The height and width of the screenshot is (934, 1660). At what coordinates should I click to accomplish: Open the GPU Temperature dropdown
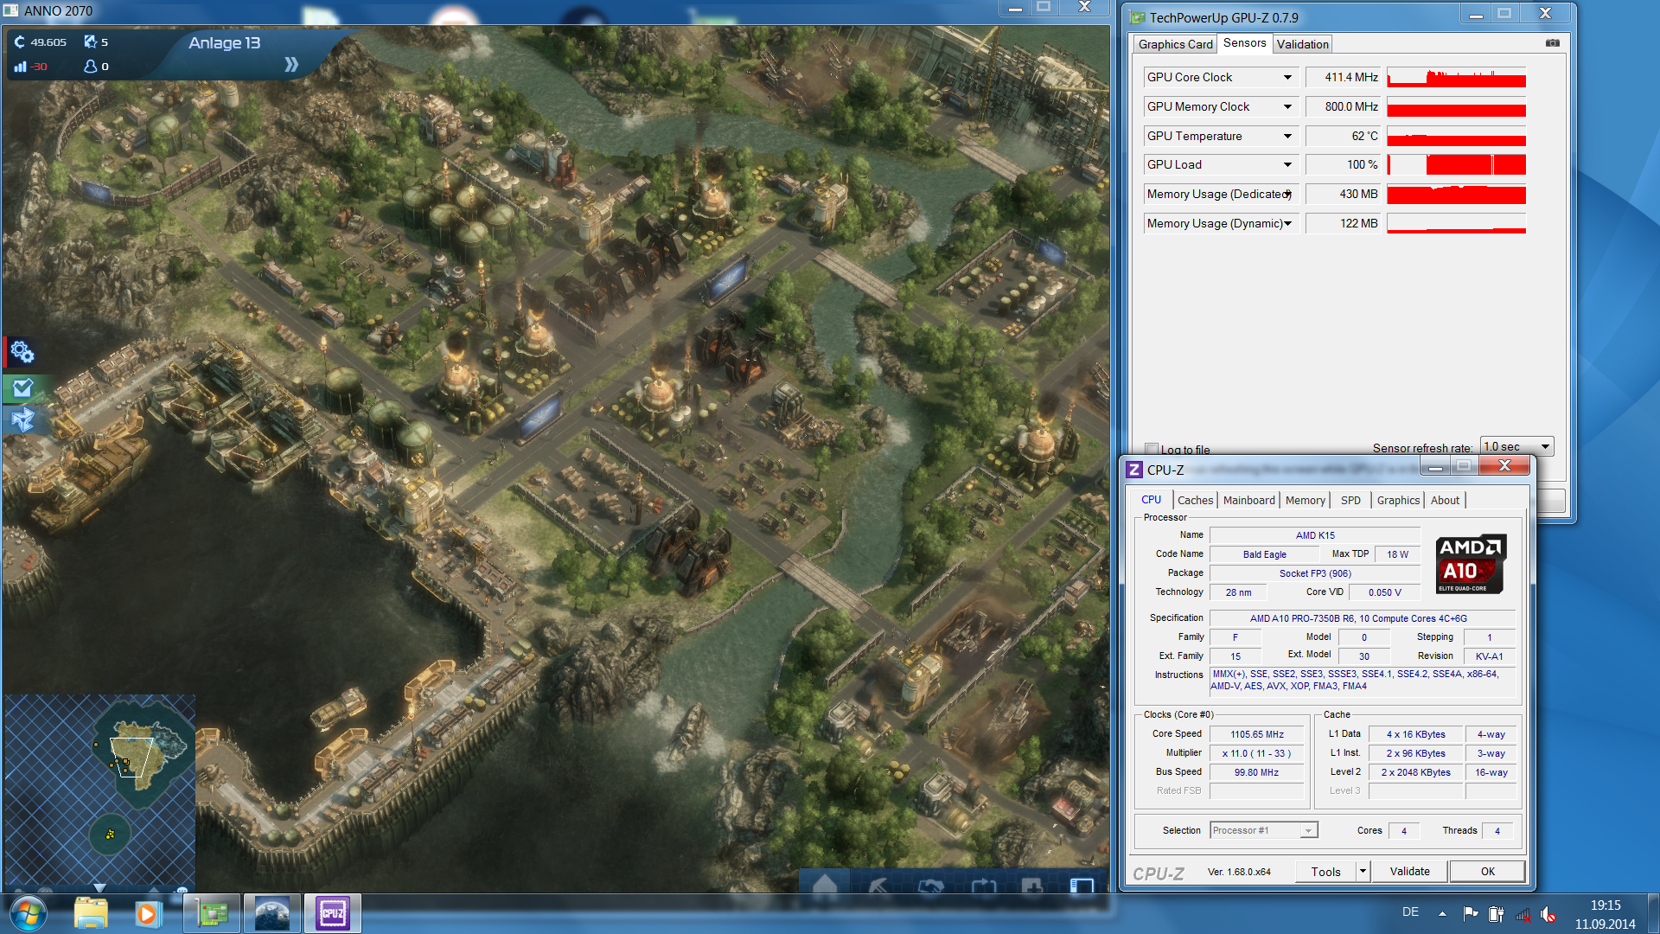(x=1287, y=137)
